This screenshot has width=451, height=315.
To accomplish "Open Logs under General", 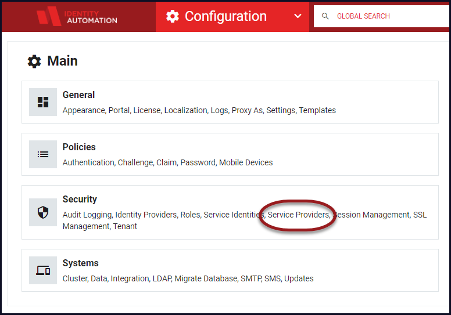I will tap(219, 111).
